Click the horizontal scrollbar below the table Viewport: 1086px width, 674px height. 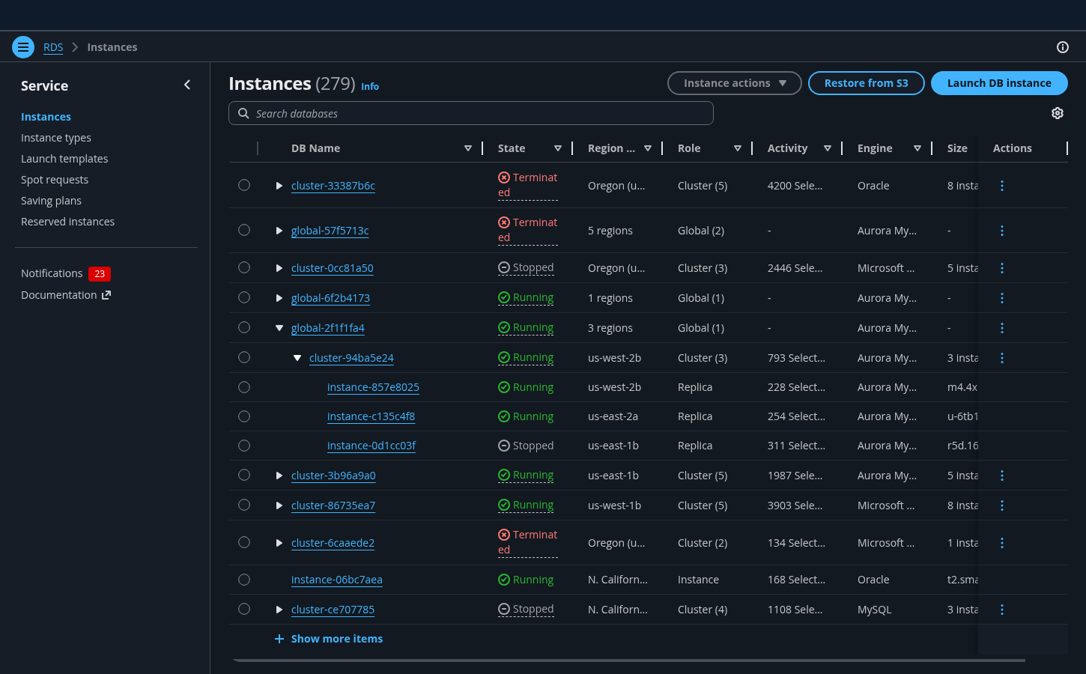[x=628, y=661]
